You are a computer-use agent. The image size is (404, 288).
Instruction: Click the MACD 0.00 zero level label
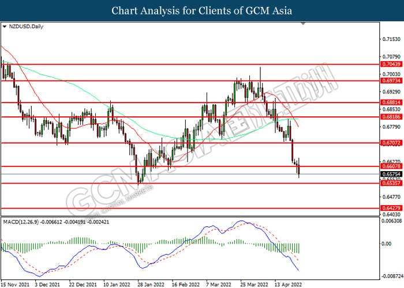click(x=386, y=244)
